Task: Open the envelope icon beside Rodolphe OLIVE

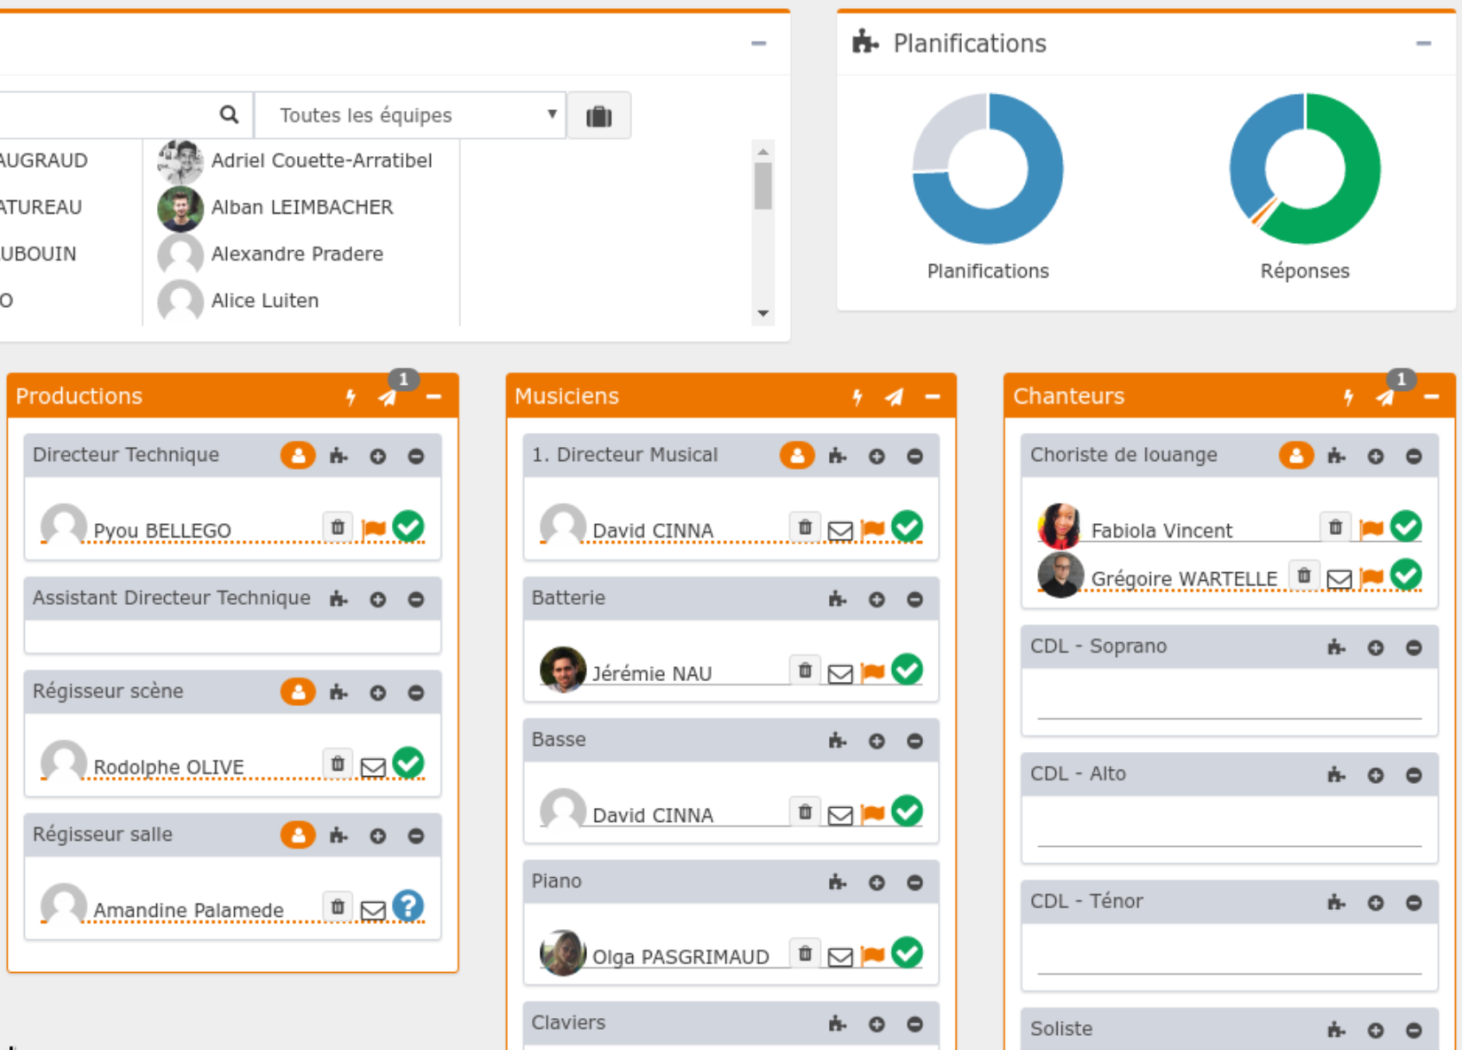Action: point(373,766)
